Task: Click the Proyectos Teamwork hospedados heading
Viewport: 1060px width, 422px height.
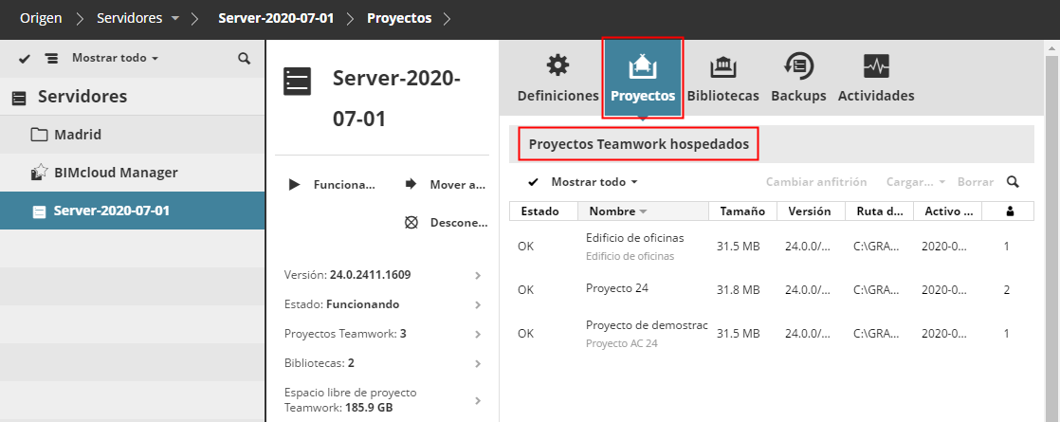Action: click(x=639, y=144)
